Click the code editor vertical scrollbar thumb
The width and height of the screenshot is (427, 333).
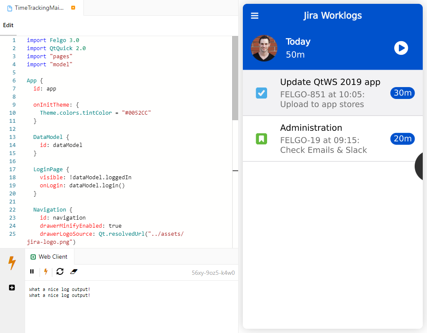pyautogui.click(x=235, y=78)
